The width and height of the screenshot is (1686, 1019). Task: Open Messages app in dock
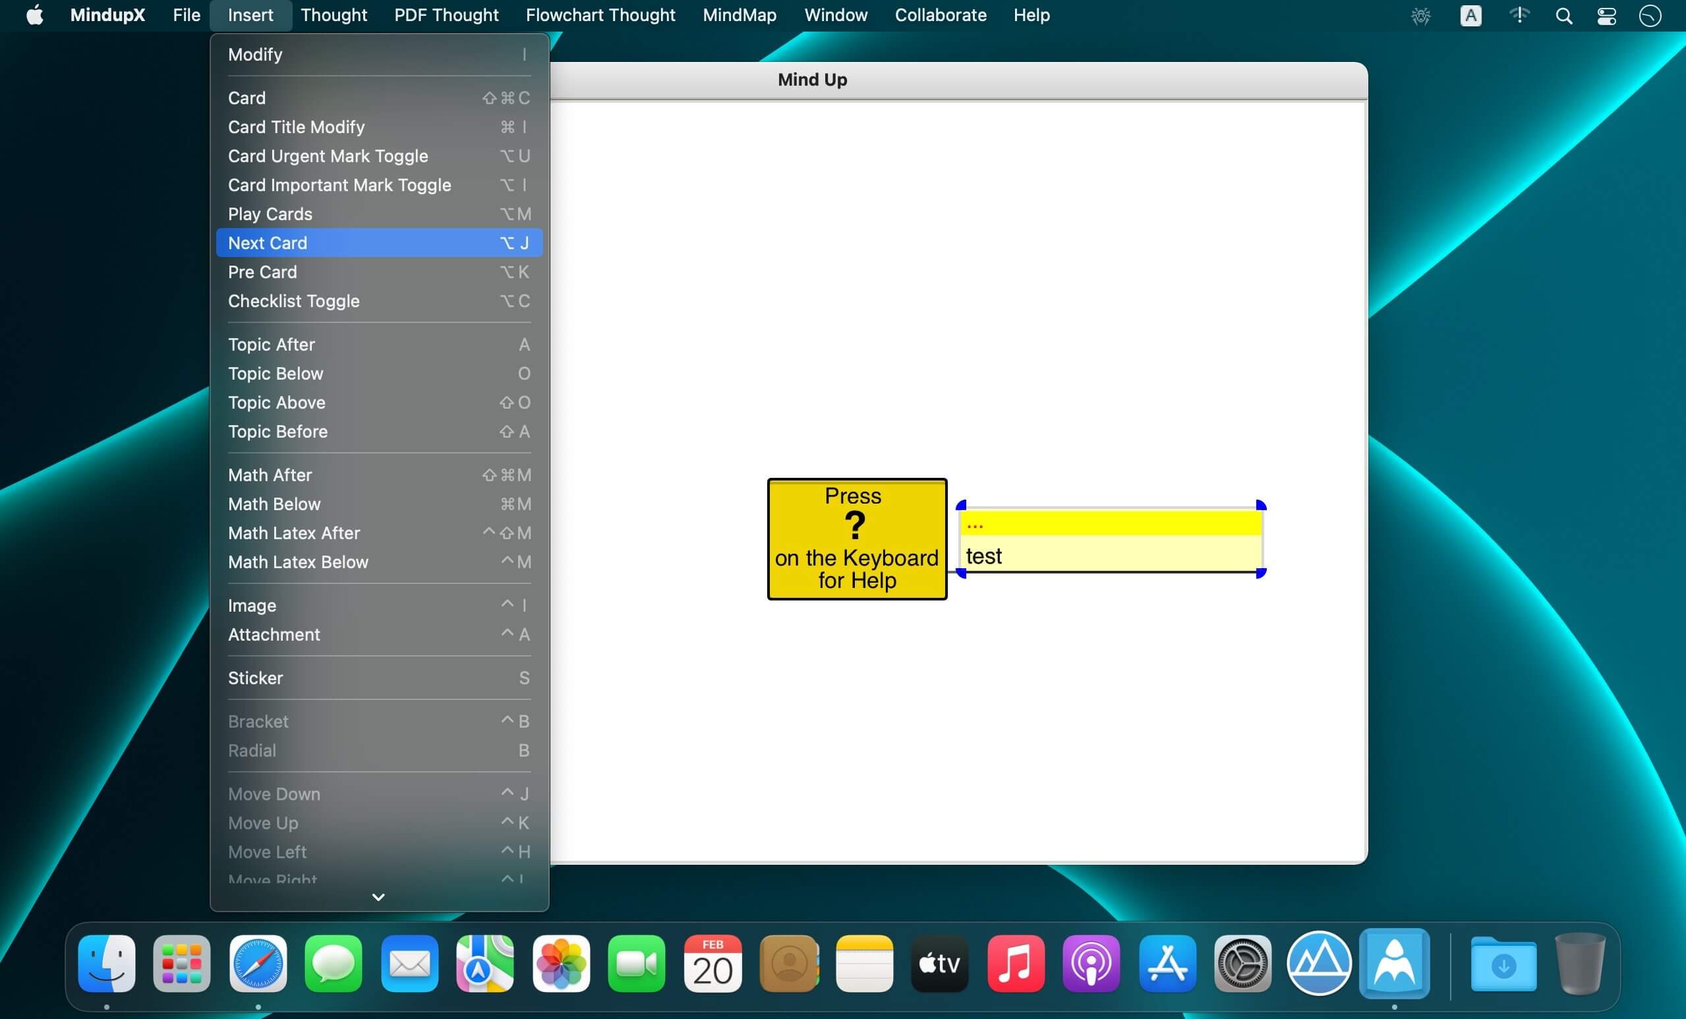point(334,963)
